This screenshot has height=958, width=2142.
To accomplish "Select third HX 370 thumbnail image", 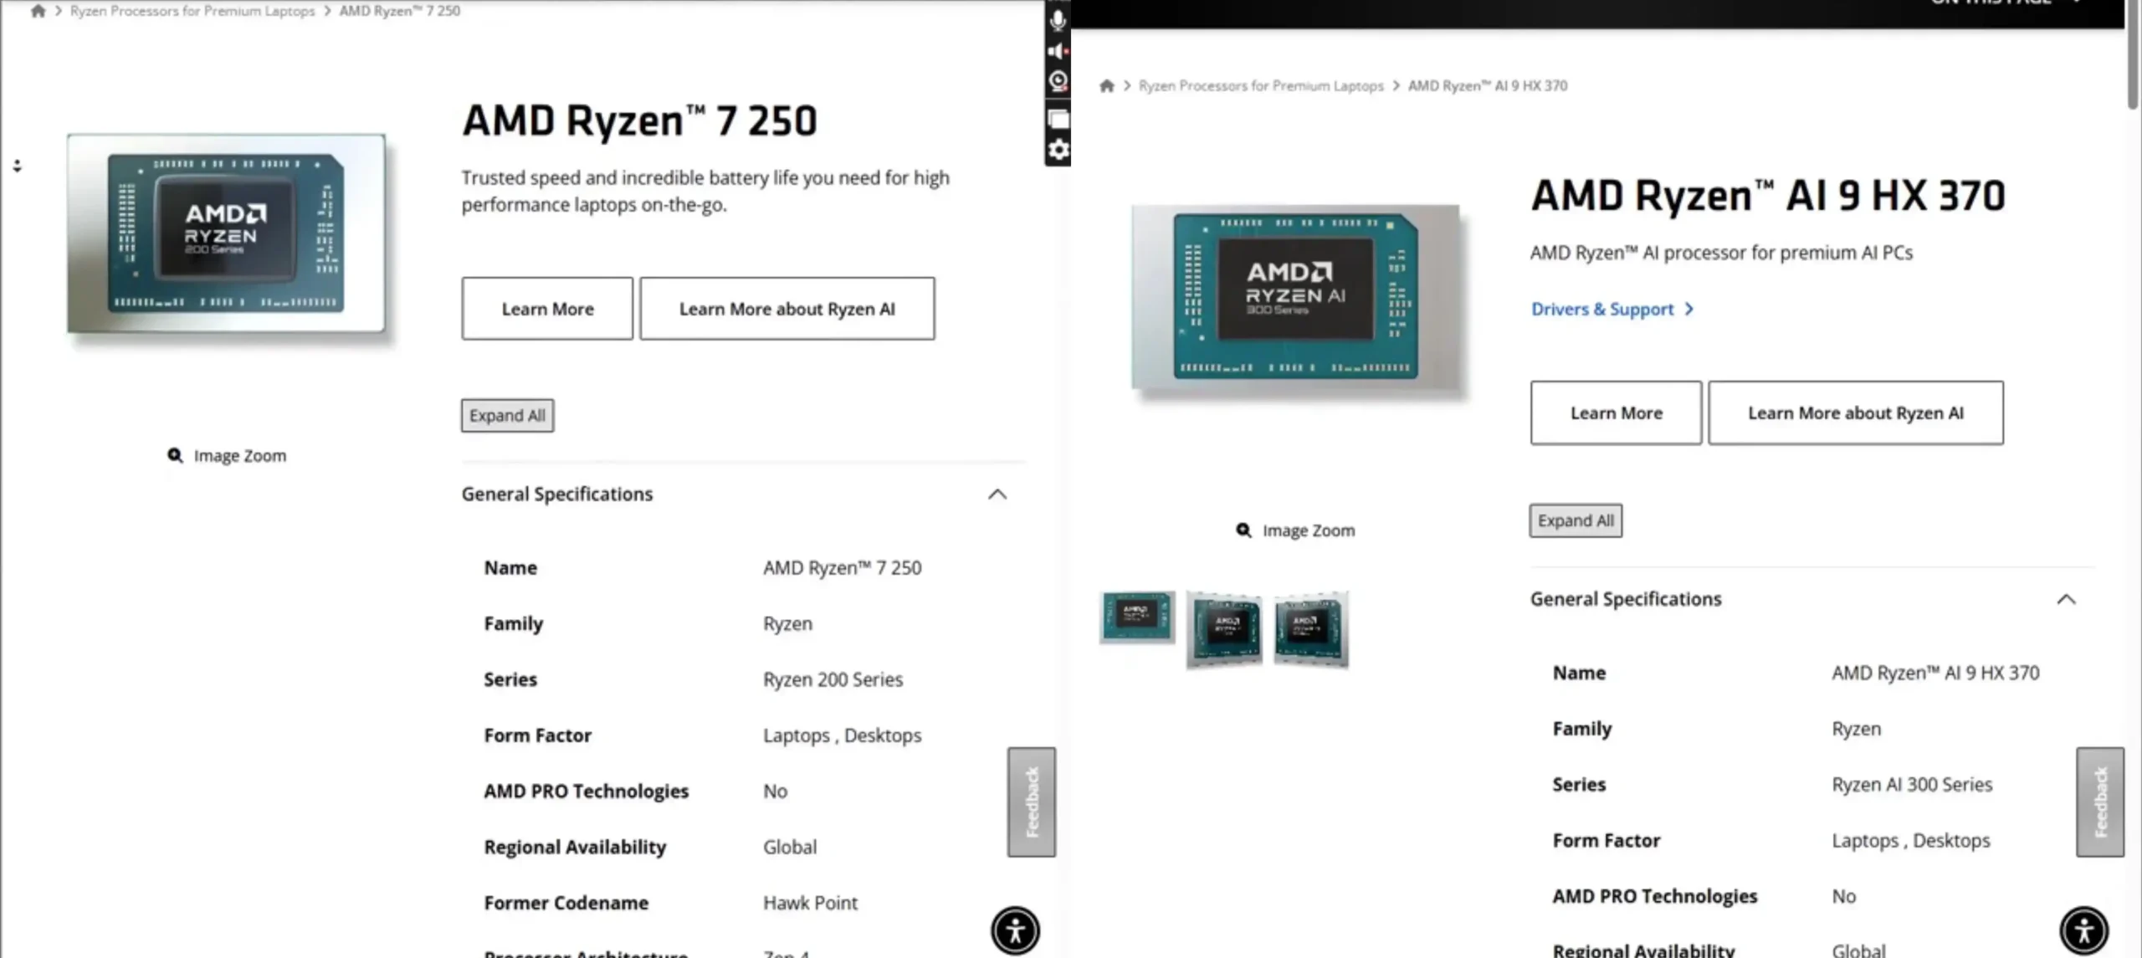I will coord(1311,629).
